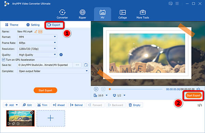The image size is (205, 133).
Task: Expand the Quality dropdown
Action: pyautogui.click(x=37, y=55)
